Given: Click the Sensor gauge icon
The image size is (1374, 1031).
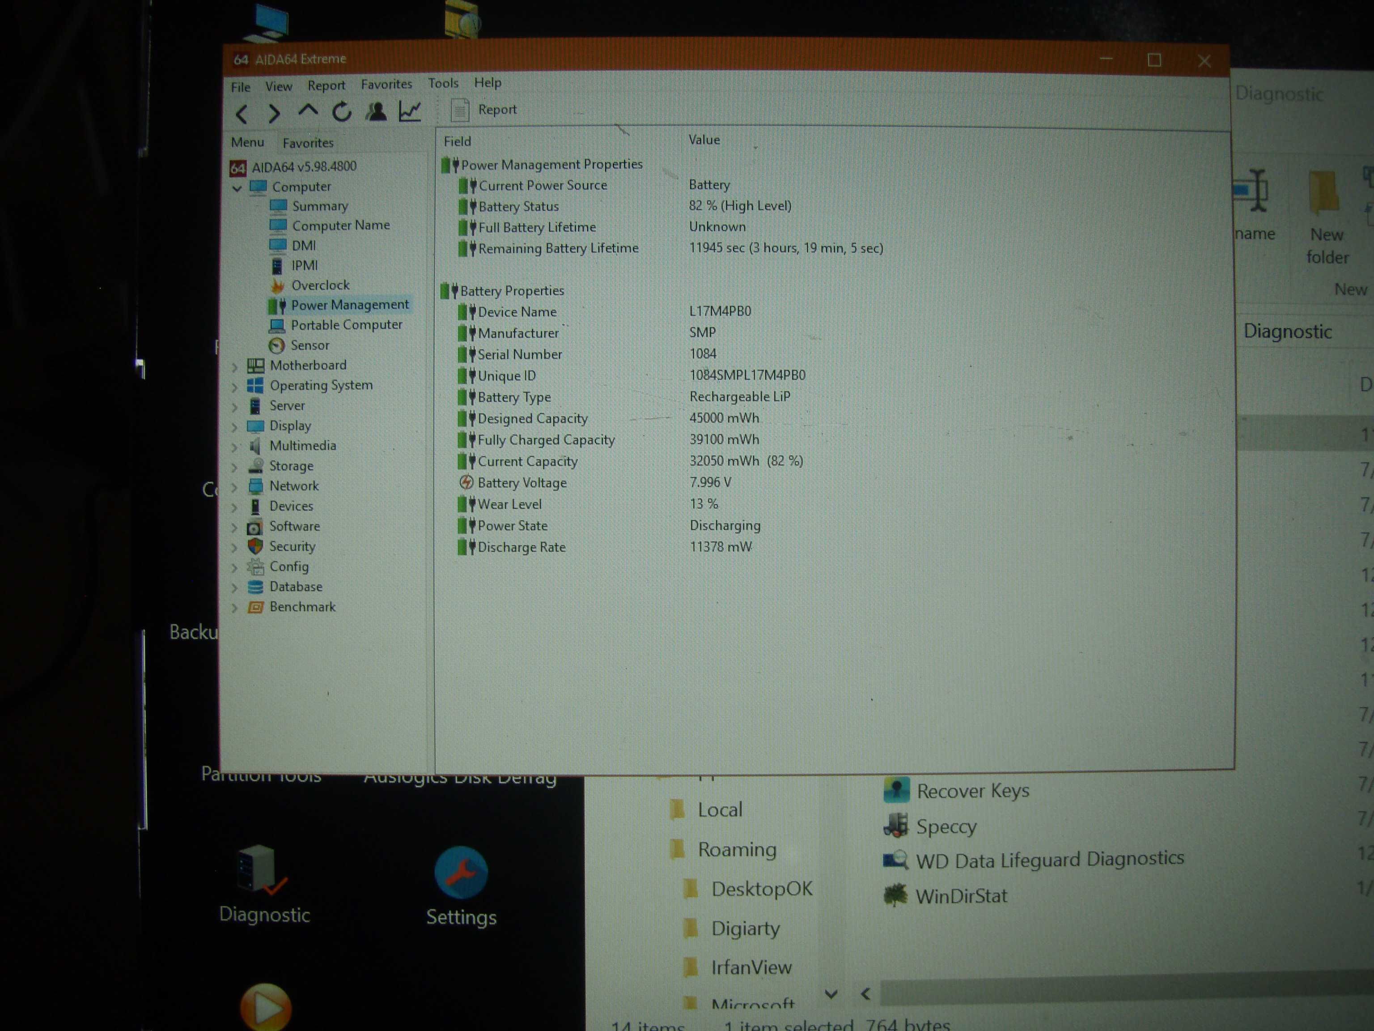Looking at the screenshot, I should tap(276, 345).
